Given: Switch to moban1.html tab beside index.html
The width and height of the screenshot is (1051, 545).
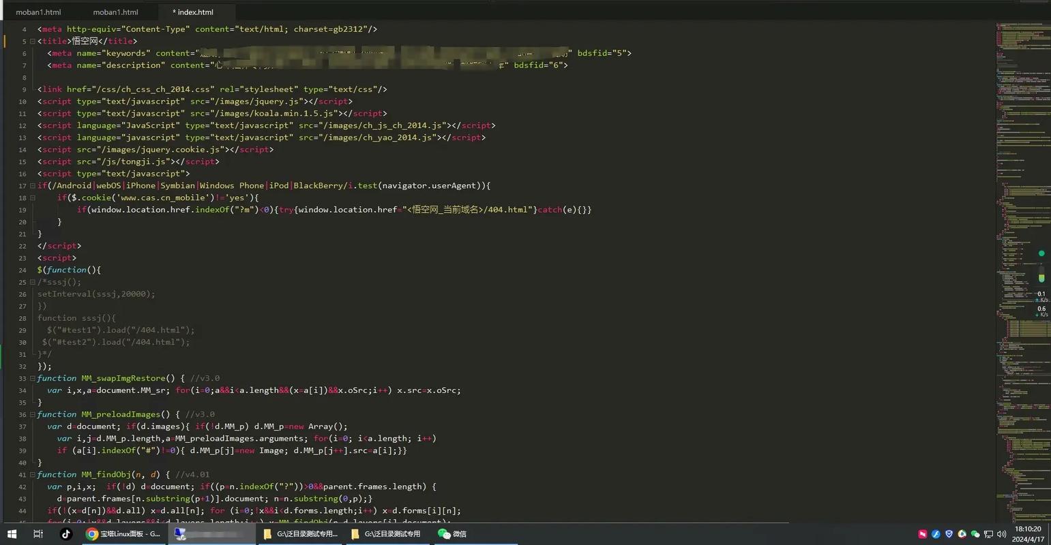Looking at the screenshot, I should (x=115, y=12).
